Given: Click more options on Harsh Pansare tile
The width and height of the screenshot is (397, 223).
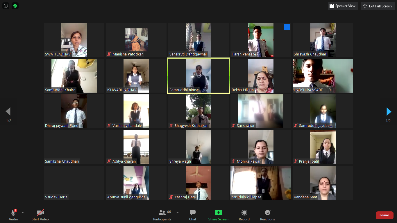Looking at the screenshot, I should [x=287, y=27].
